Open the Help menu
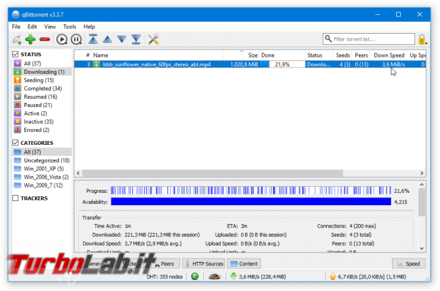 [89, 26]
